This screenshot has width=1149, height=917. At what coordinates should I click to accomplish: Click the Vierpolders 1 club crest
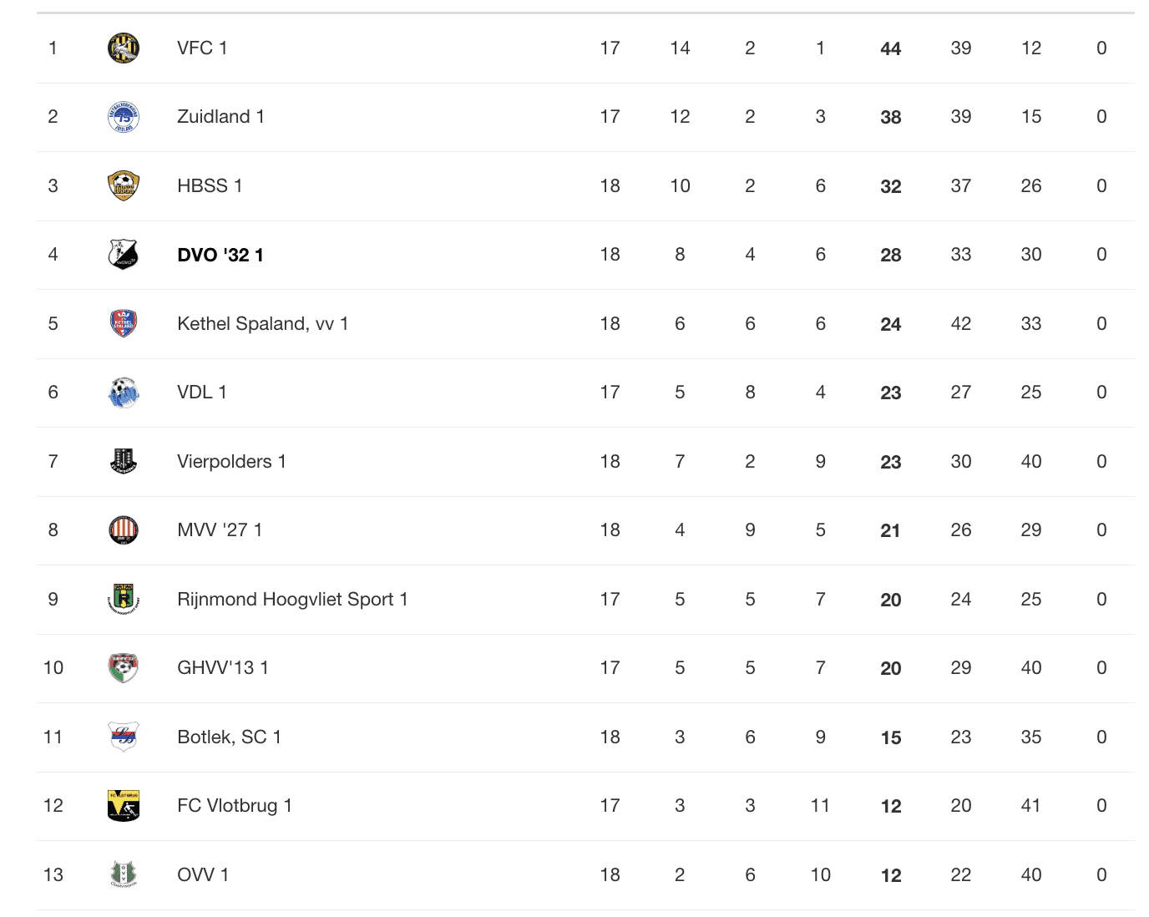point(124,461)
